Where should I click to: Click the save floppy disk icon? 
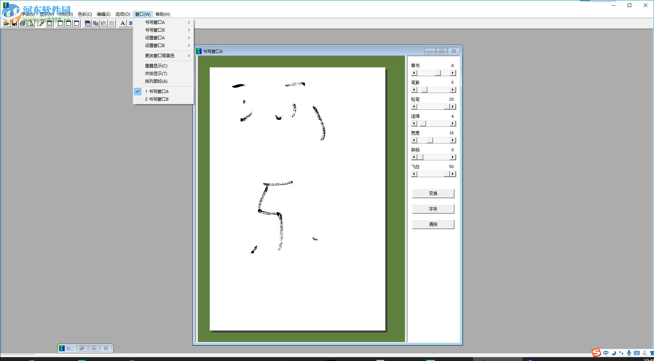tap(14, 24)
